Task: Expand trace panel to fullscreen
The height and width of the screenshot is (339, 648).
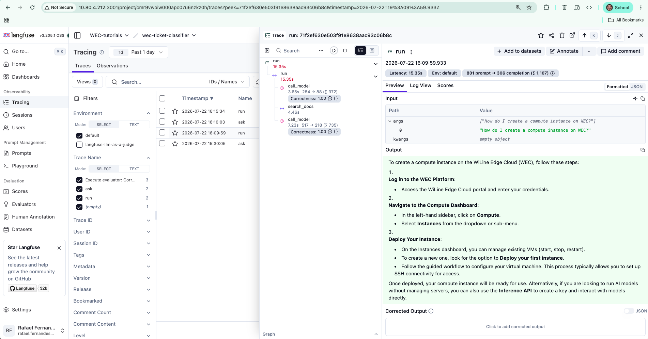Action: point(631,35)
